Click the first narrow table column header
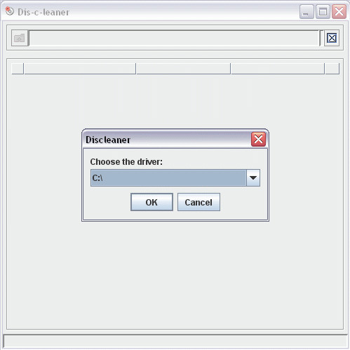The width and height of the screenshot is (350, 350). coord(18,69)
